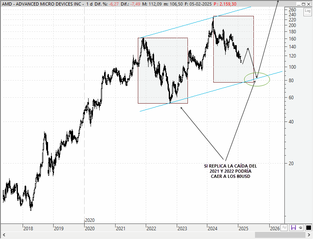Click the chart title 'AMD - ADVANCED MICRO DEVICES INC'
Viewport: 313px width, 239px height.
click(42, 4)
